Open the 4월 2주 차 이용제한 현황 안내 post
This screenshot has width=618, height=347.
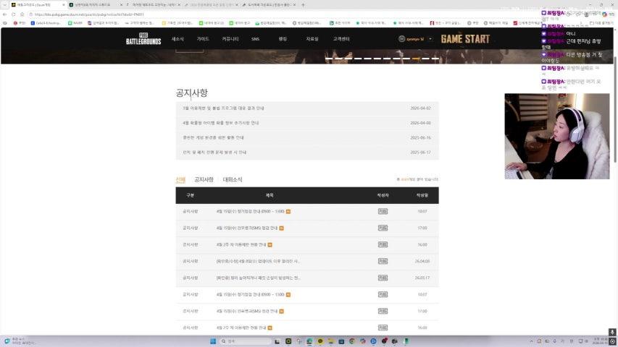(x=241, y=244)
